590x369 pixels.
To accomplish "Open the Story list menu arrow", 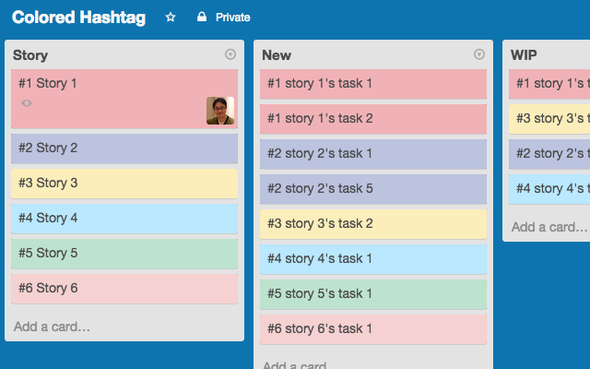I will point(230,54).
